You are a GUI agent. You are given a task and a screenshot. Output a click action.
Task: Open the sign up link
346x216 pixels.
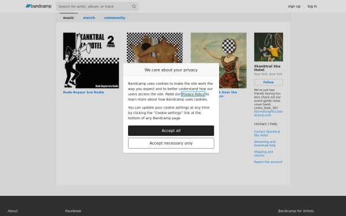tap(294, 6)
